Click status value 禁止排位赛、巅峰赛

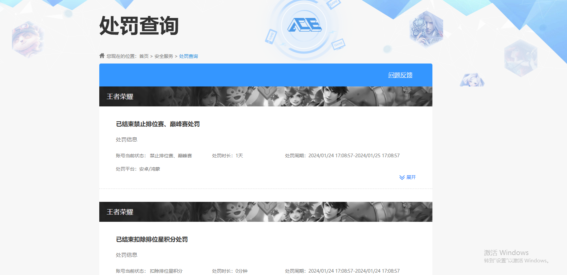[x=171, y=156]
